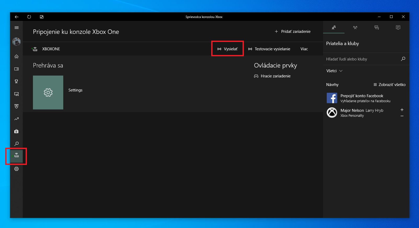The image size is (419, 228).
Task: Minimize the Xbox app window
Action: [379, 17]
